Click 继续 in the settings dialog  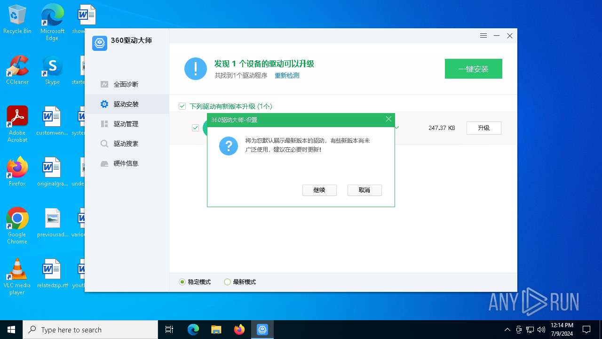click(x=319, y=190)
